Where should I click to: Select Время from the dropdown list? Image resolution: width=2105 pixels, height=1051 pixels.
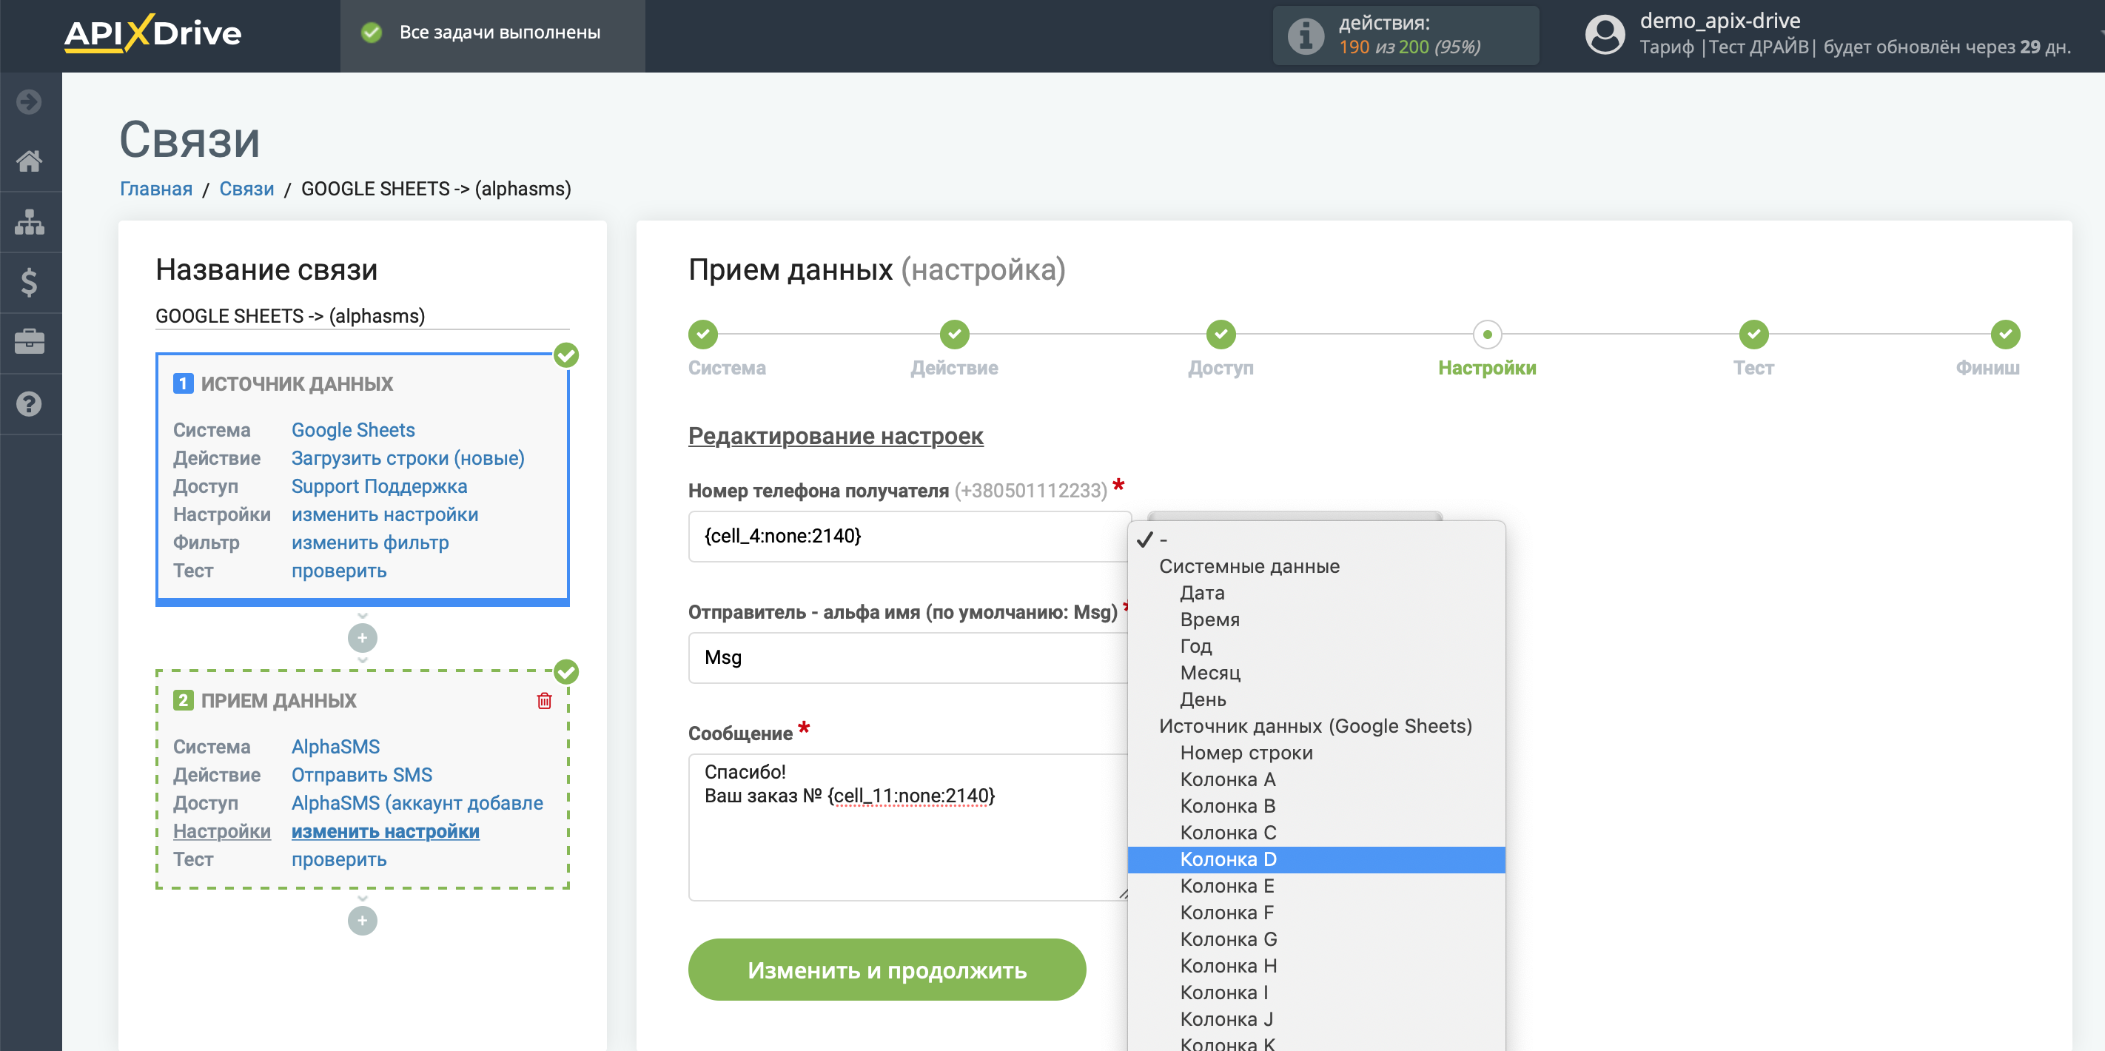coord(1317,619)
